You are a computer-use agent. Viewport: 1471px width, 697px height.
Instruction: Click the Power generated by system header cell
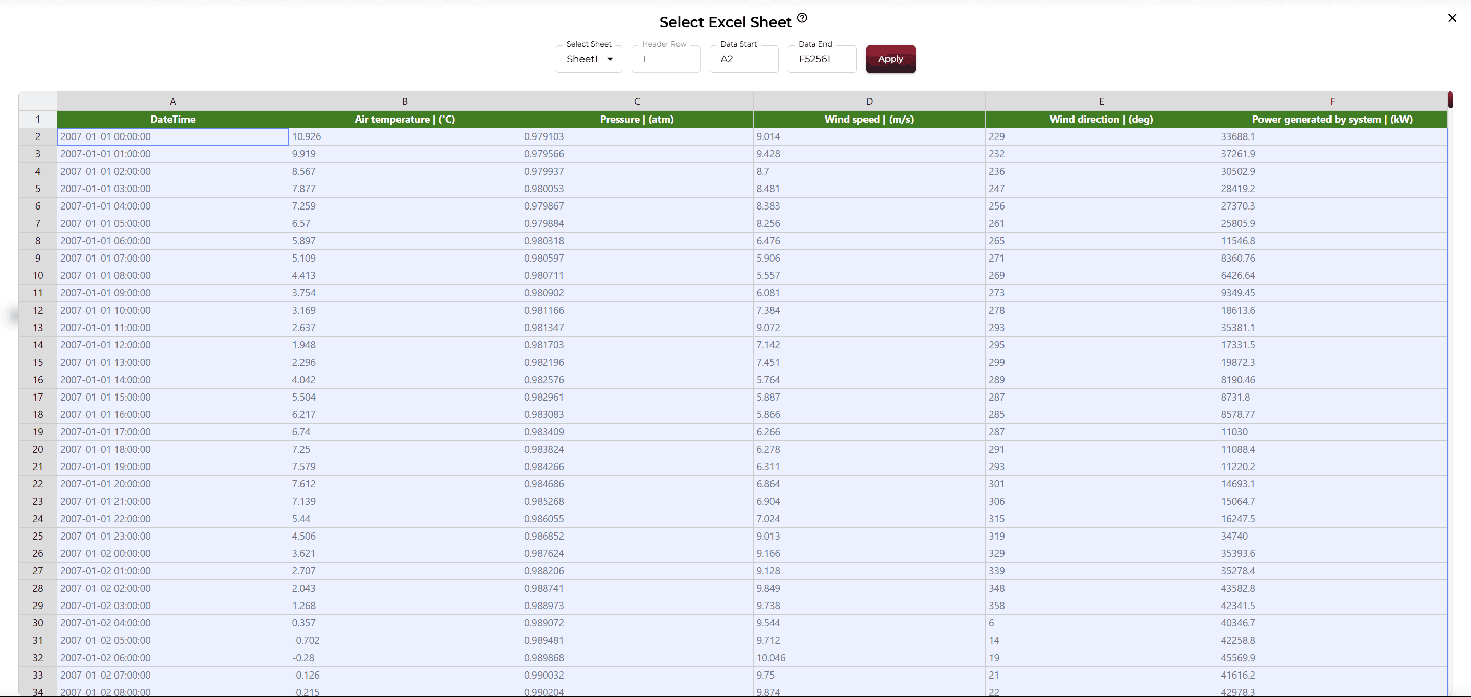point(1332,119)
